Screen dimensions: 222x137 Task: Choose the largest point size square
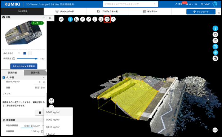pos(30,53)
